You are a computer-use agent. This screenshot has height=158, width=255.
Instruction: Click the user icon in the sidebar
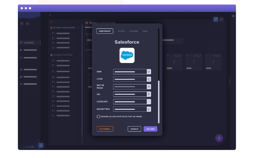click(21, 69)
